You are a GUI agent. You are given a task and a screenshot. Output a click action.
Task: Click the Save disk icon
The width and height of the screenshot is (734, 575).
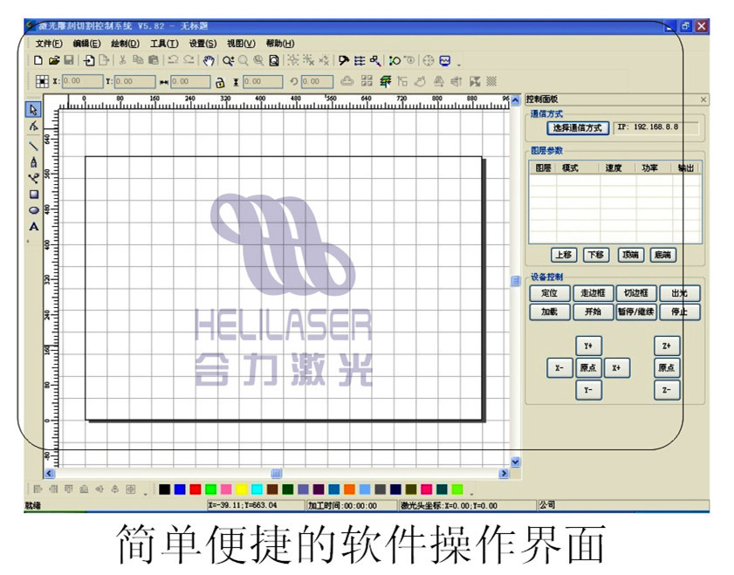(x=69, y=60)
